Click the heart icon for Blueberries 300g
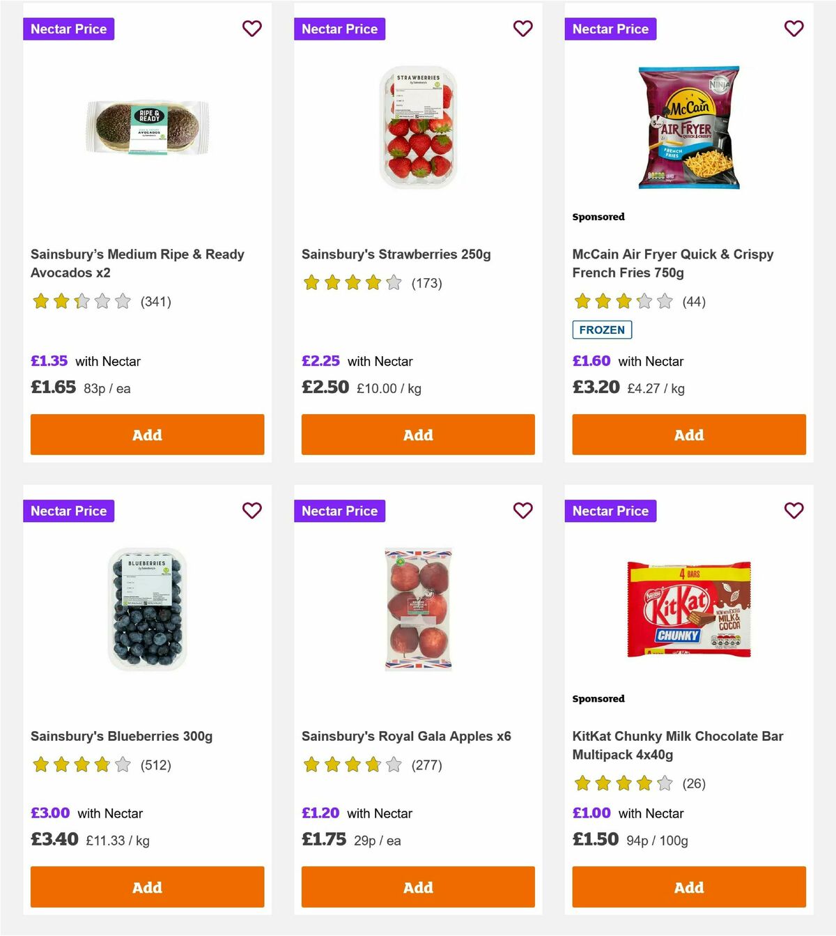The width and height of the screenshot is (836, 936). pos(251,510)
